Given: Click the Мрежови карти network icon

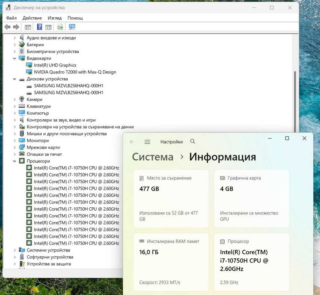Looking at the screenshot, I should click(x=22, y=147).
